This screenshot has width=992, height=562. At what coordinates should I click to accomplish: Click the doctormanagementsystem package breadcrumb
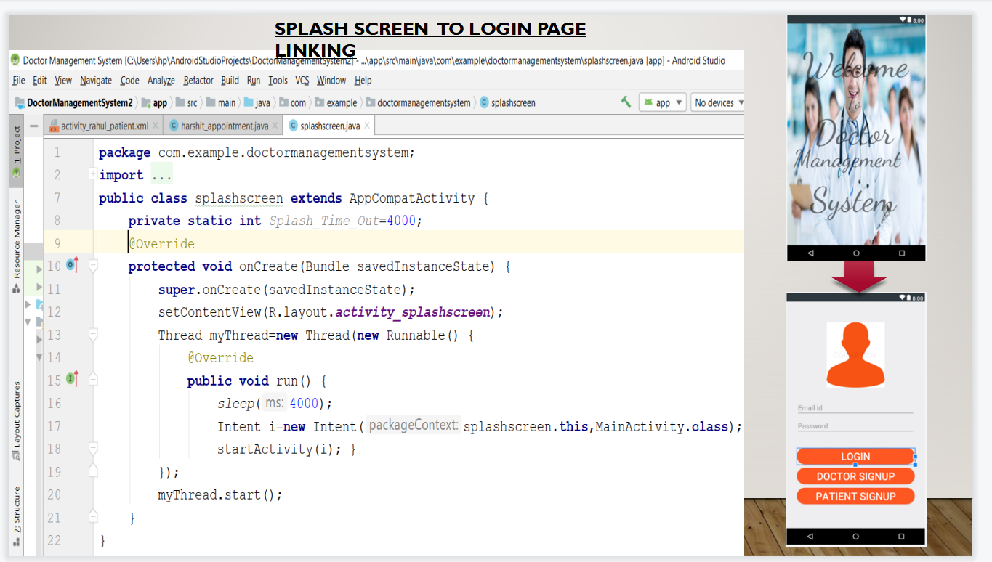(x=419, y=103)
